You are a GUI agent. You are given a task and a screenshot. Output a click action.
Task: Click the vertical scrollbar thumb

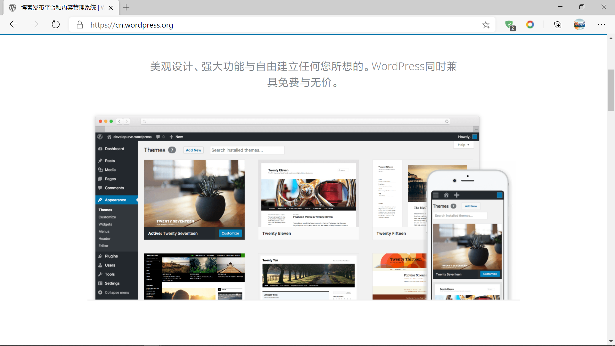point(611,90)
